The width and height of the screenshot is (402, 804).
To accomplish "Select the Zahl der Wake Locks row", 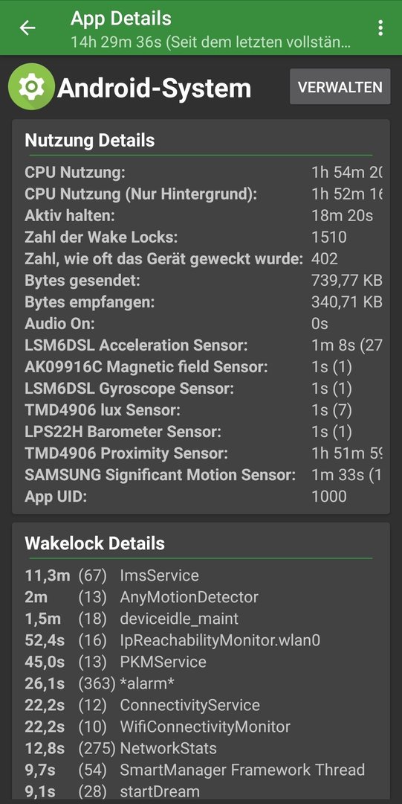I will coord(204,237).
